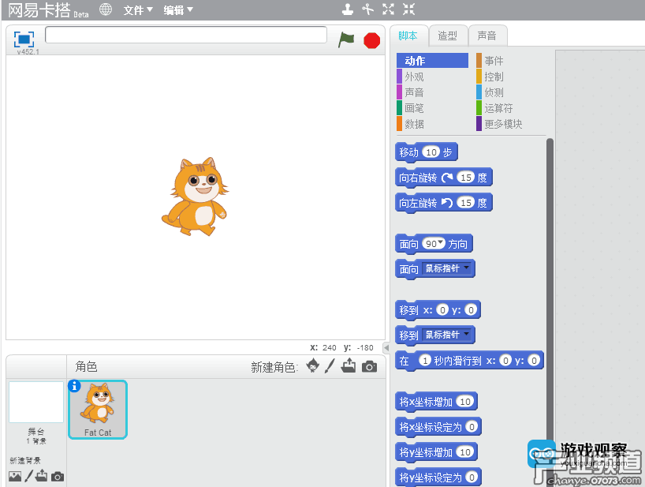
Task: Select the scissors delete tool
Action: click(x=367, y=9)
